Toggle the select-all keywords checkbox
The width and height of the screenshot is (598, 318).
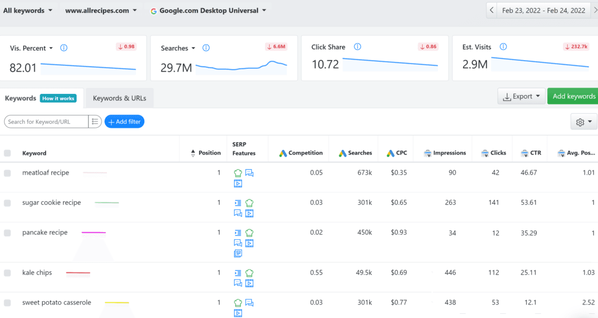(7, 153)
